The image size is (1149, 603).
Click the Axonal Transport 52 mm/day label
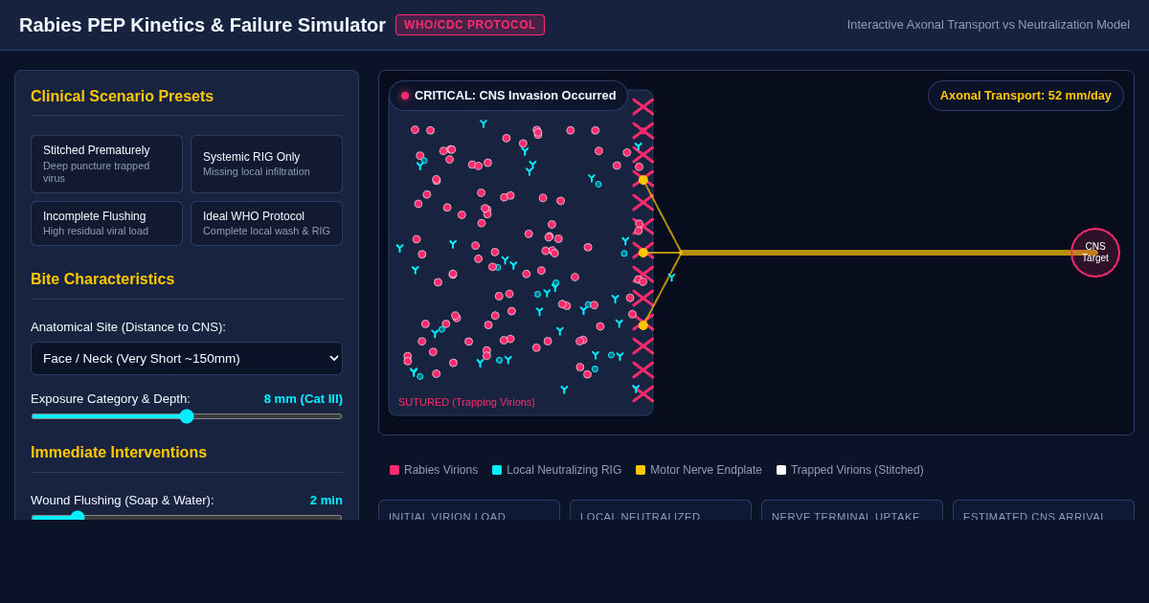1025,96
